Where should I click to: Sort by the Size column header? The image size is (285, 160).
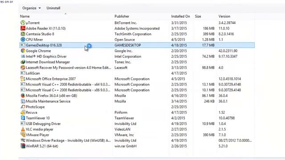(x=198, y=16)
